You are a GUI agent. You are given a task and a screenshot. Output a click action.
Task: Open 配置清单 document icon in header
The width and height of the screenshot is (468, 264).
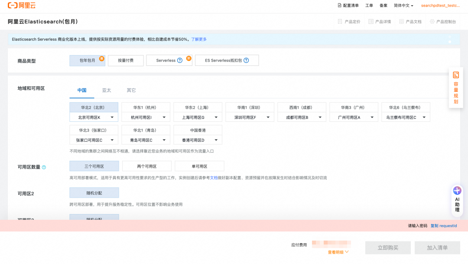pyautogui.click(x=339, y=5)
